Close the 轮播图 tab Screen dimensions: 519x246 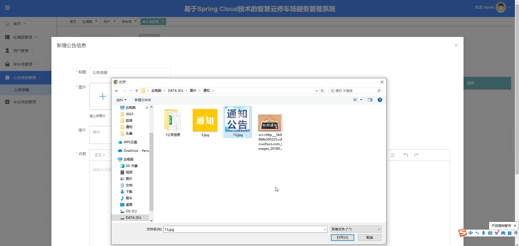click(96, 21)
